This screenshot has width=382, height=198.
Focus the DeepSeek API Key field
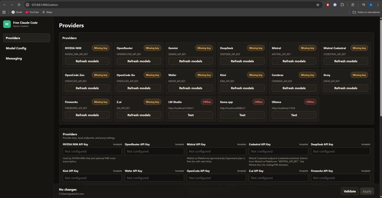click(340, 151)
